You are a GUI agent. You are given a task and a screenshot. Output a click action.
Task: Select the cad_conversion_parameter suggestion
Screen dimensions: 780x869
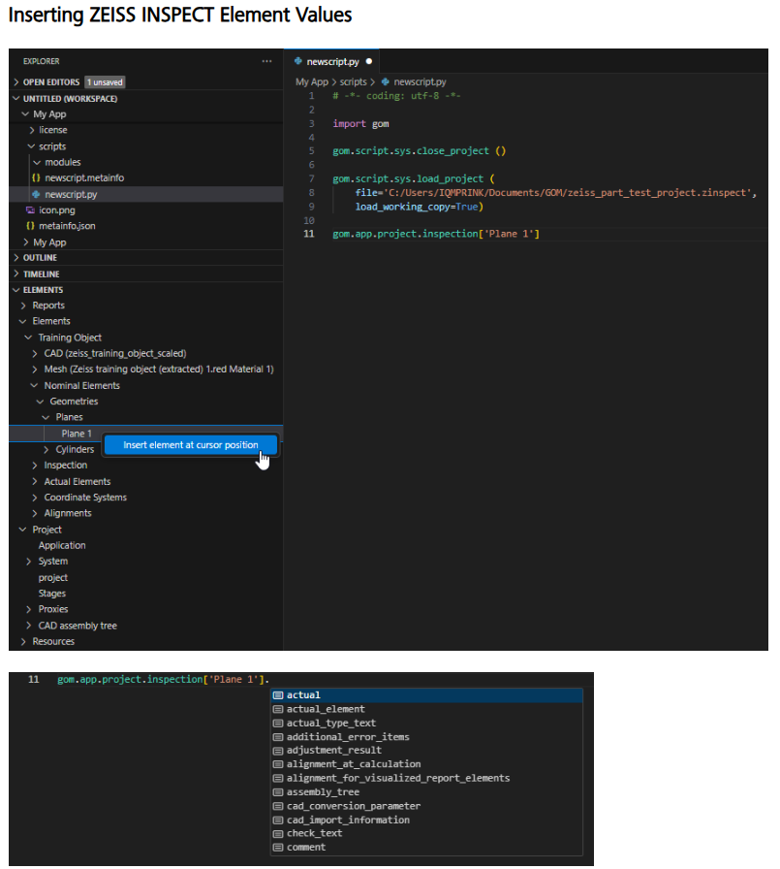click(426, 806)
